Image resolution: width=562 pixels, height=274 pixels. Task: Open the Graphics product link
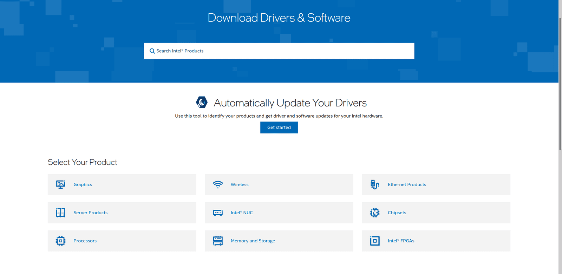tap(83, 184)
